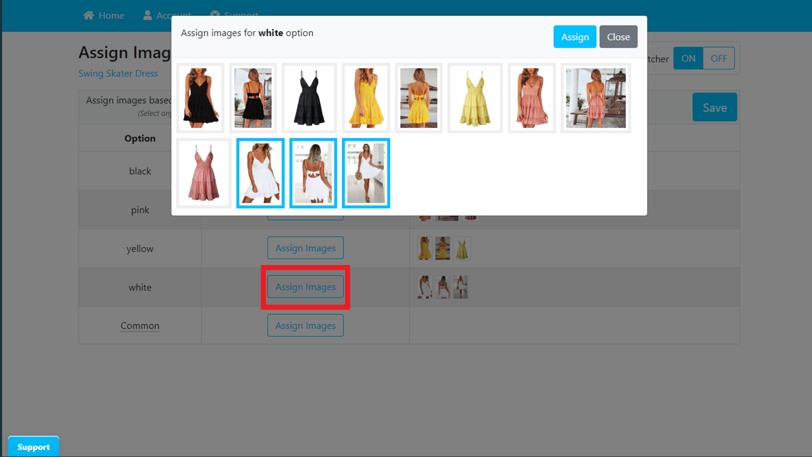Click the Assign button in the dialog

tap(575, 37)
